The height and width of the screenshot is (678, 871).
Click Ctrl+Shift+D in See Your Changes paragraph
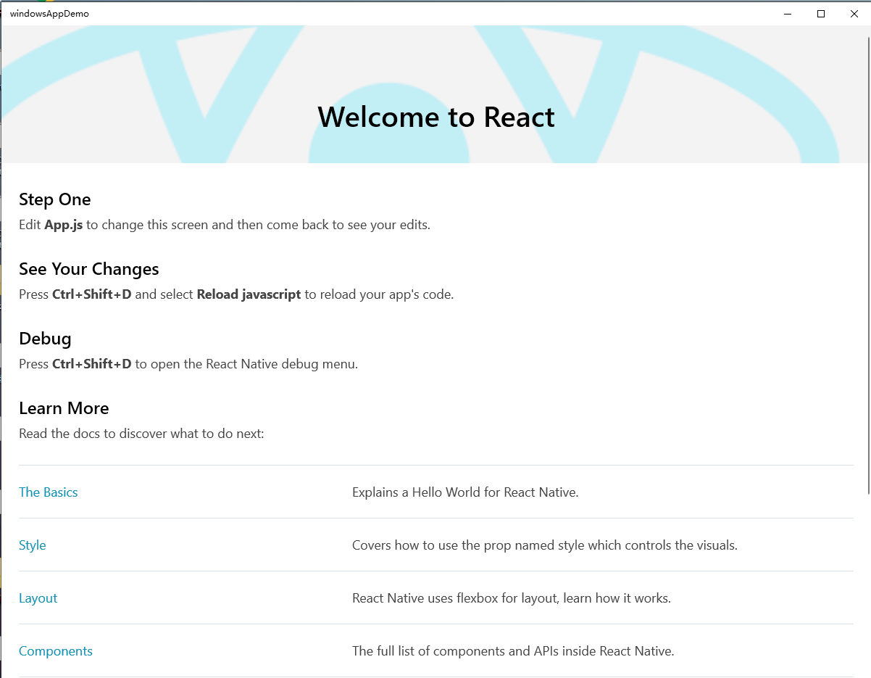click(92, 294)
